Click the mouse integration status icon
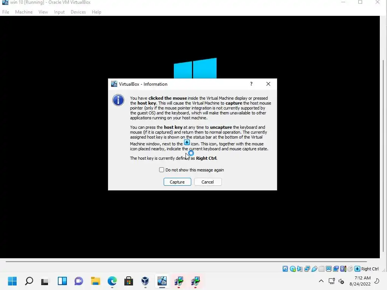 pos(350,269)
